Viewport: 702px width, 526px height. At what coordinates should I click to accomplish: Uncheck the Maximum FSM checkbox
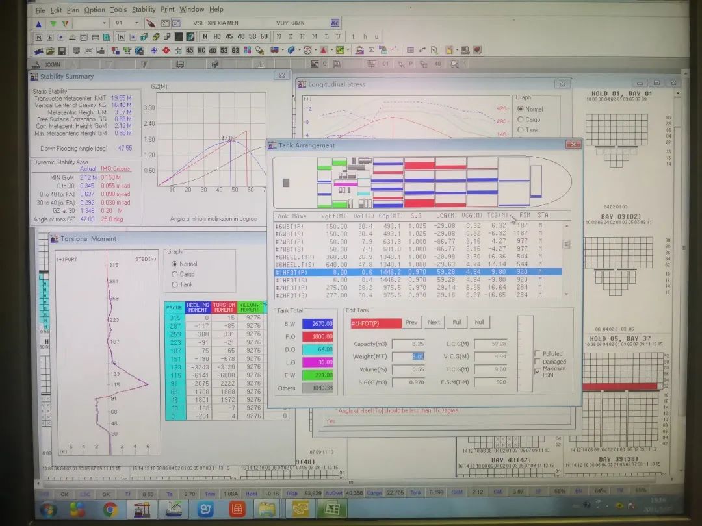tap(537, 371)
